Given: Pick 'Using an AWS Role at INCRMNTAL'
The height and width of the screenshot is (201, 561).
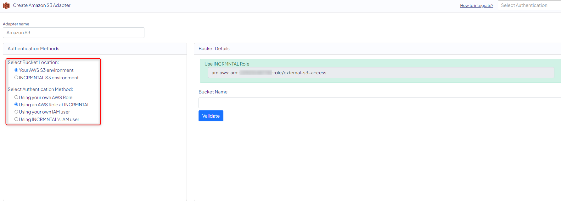Looking at the screenshot, I should tap(16, 105).
